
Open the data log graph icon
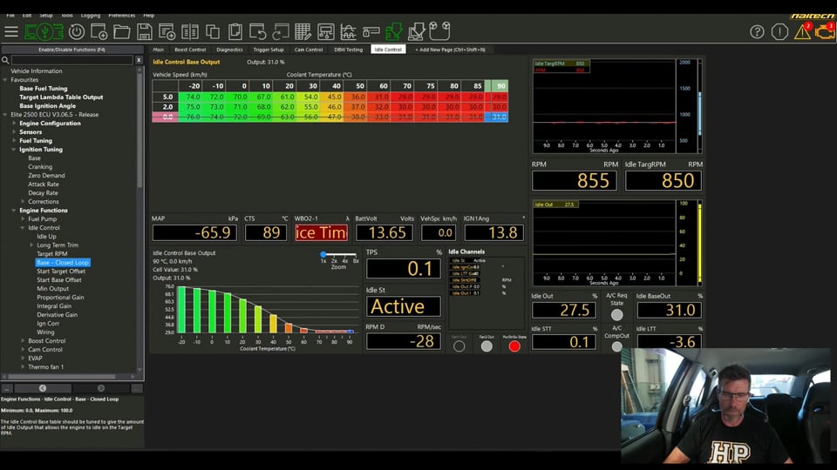pos(348,32)
